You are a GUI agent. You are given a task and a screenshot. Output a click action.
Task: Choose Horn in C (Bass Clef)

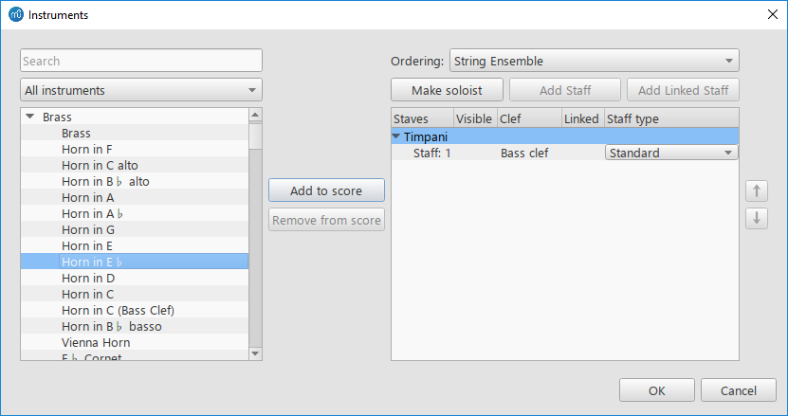pos(118,311)
